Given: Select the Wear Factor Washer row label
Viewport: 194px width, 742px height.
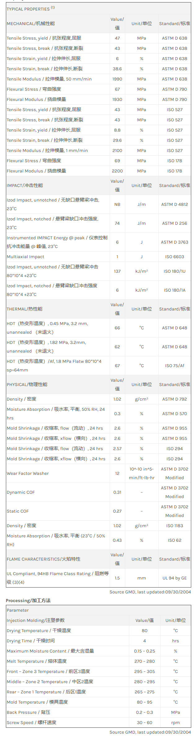Looking at the screenshot, I should point(28,473).
